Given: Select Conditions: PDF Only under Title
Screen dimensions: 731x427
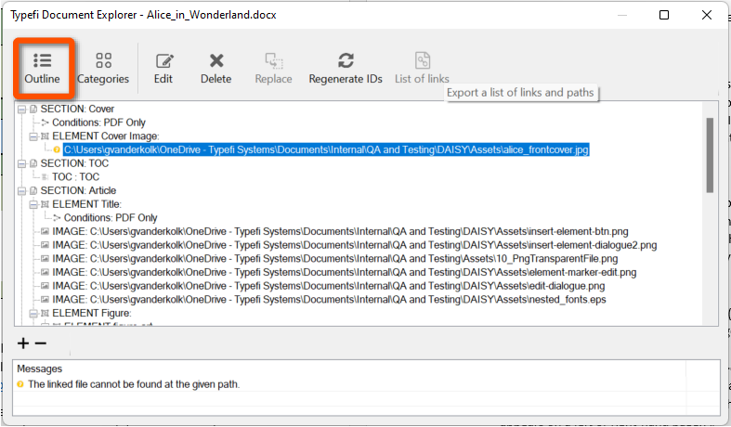Looking at the screenshot, I should pyautogui.click(x=111, y=218).
